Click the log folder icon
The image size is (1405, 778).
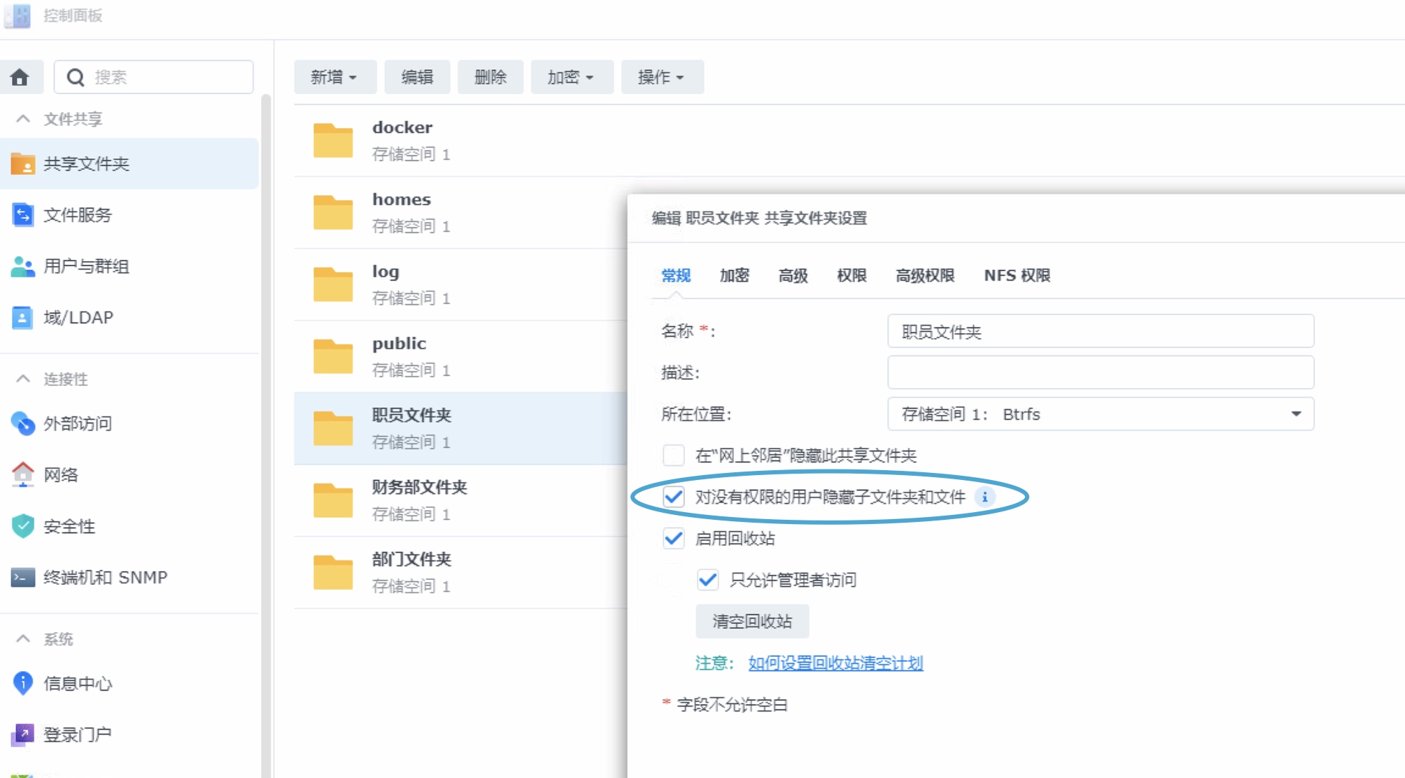[333, 285]
